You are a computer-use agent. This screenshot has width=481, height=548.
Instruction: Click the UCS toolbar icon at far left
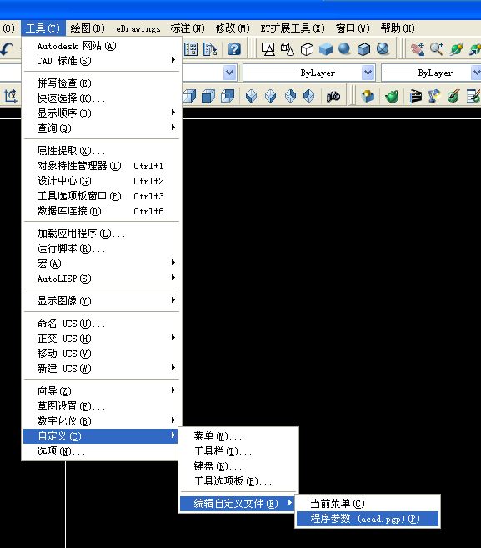click(10, 96)
